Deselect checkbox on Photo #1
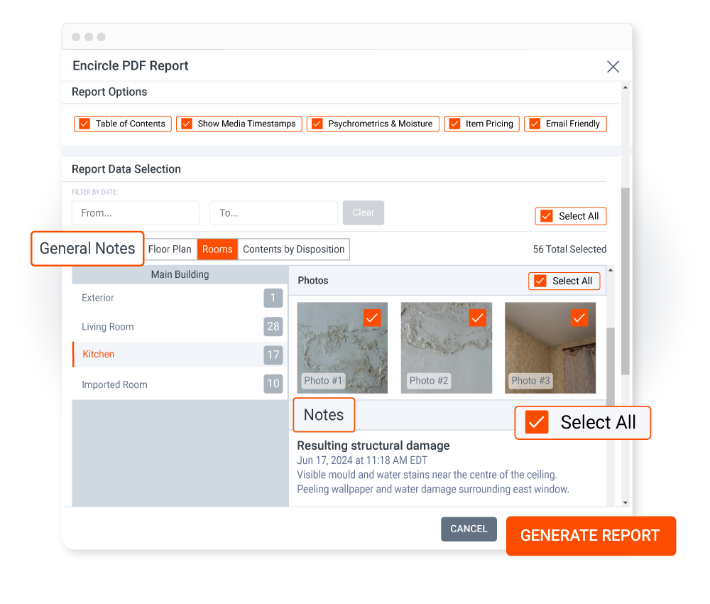Screen dimensions: 710x604 372,318
